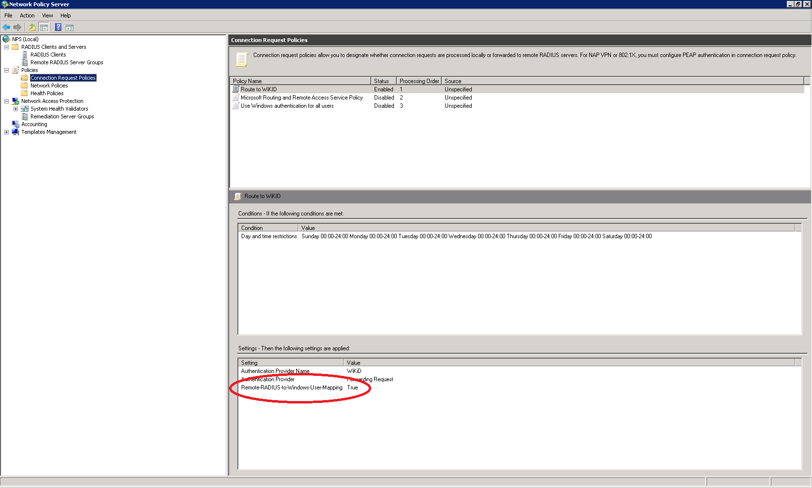Screen dimensions: 812x488
Task: Open the View menu
Action: (47, 15)
